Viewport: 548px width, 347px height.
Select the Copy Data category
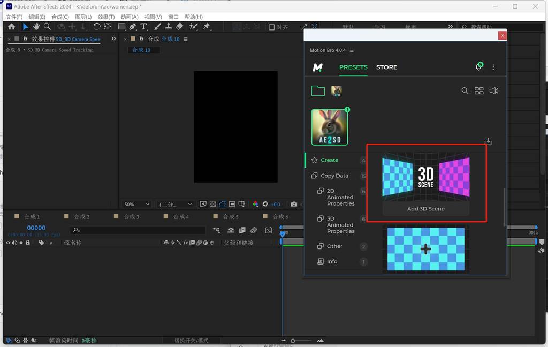[334, 176]
